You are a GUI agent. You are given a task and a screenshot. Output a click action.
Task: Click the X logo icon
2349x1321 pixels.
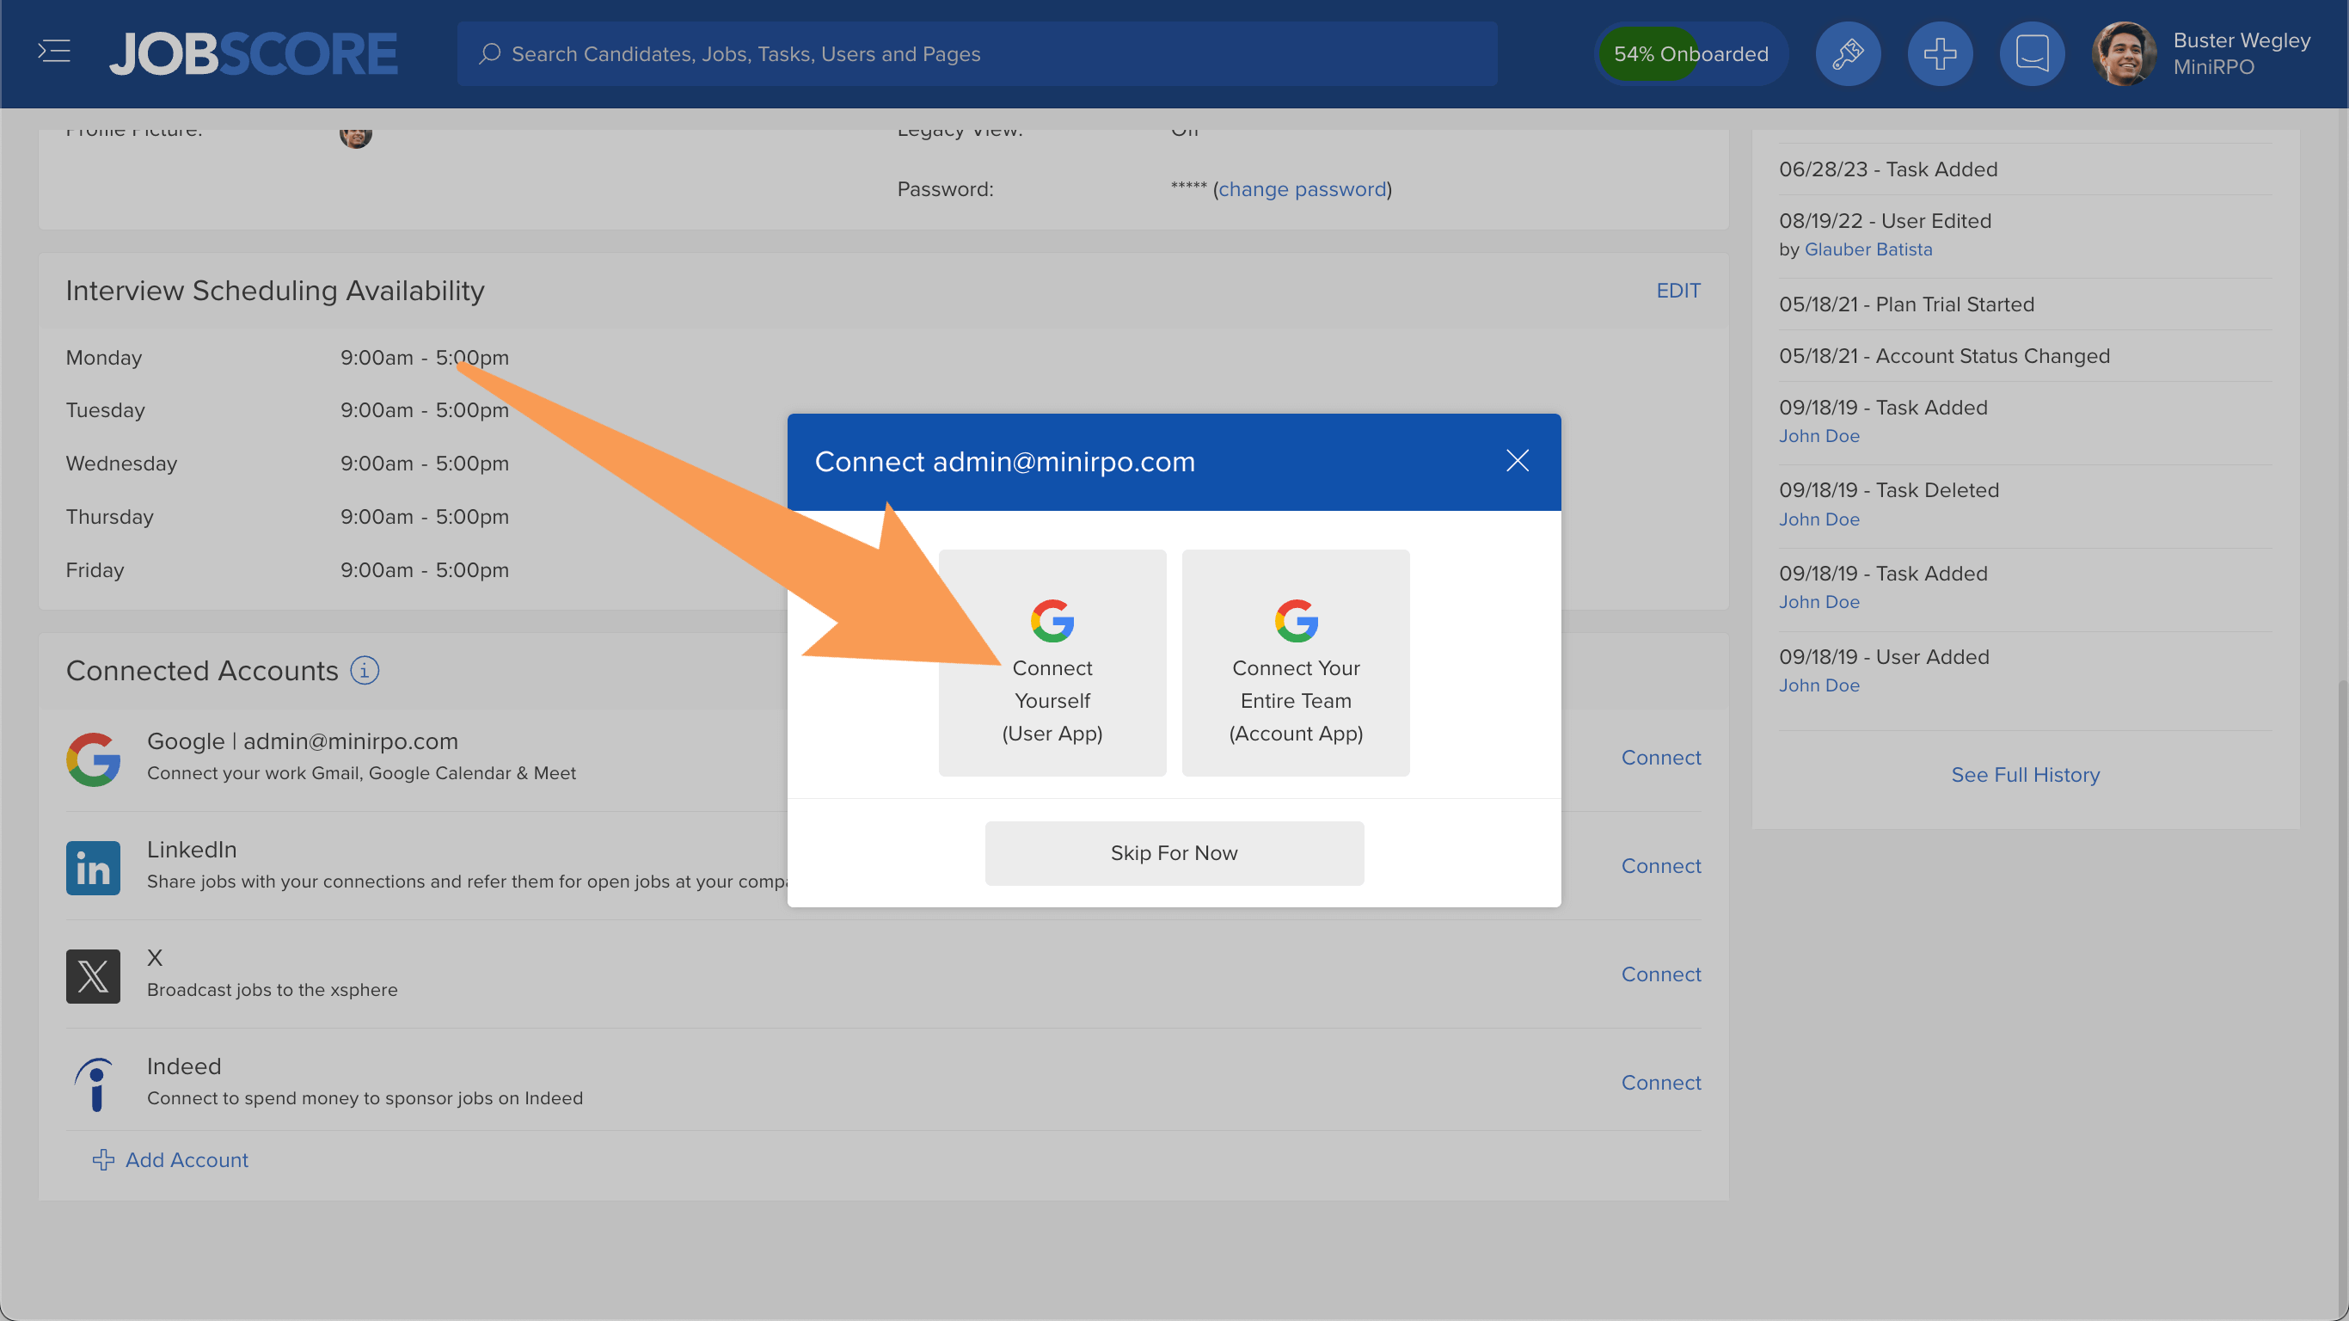[93, 976]
